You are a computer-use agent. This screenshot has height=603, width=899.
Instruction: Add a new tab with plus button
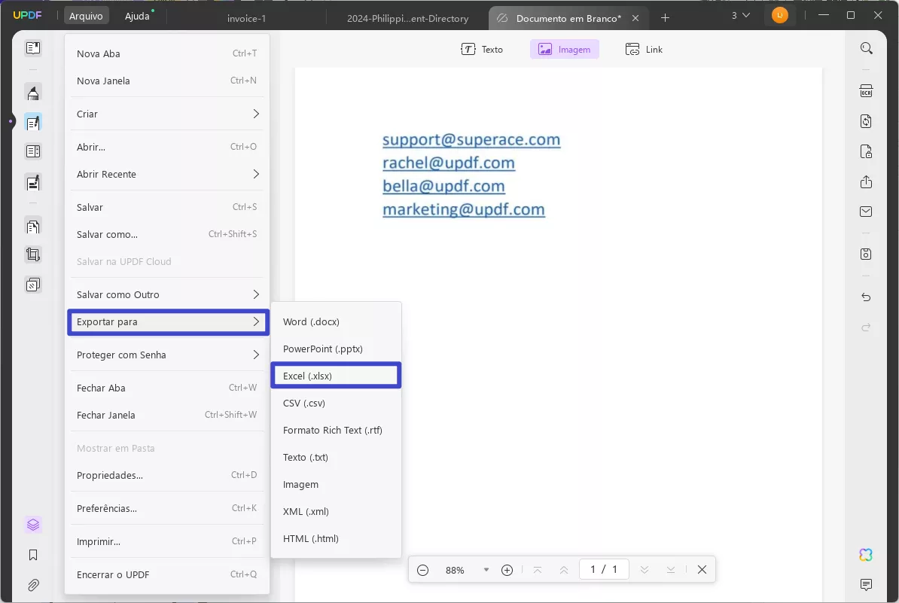[x=665, y=18]
